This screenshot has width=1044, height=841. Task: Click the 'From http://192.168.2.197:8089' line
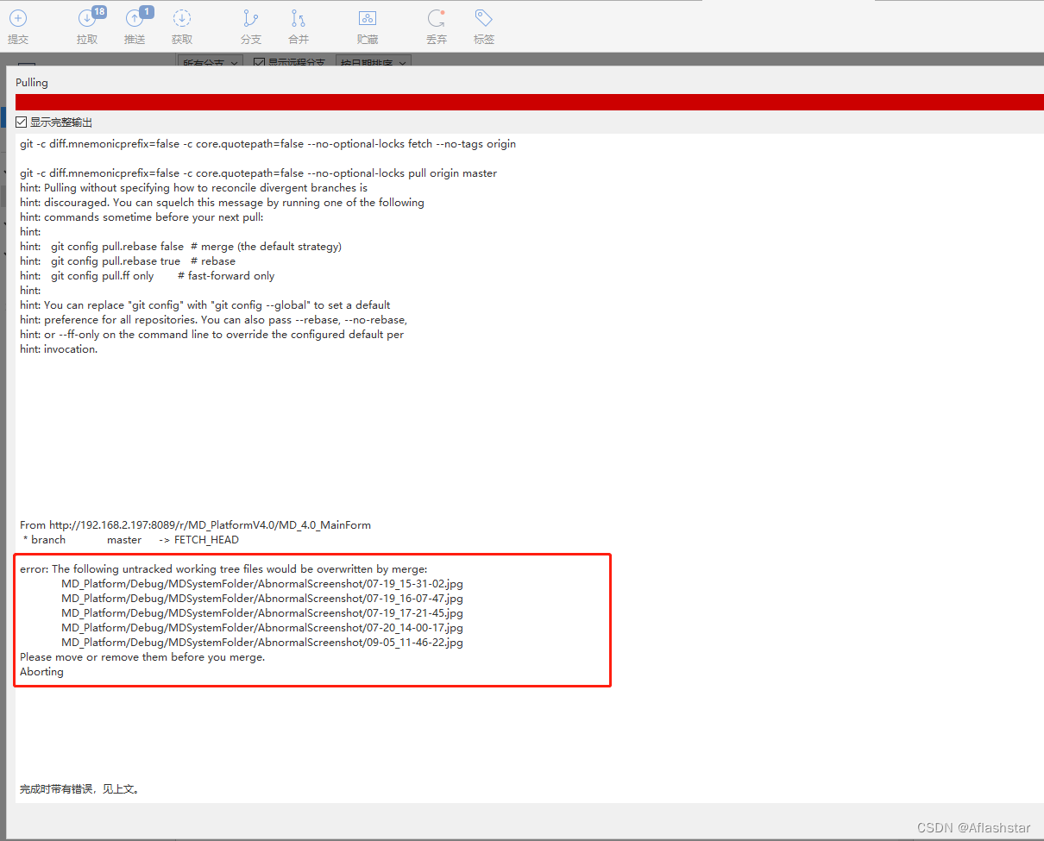click(x=196, y=524)
